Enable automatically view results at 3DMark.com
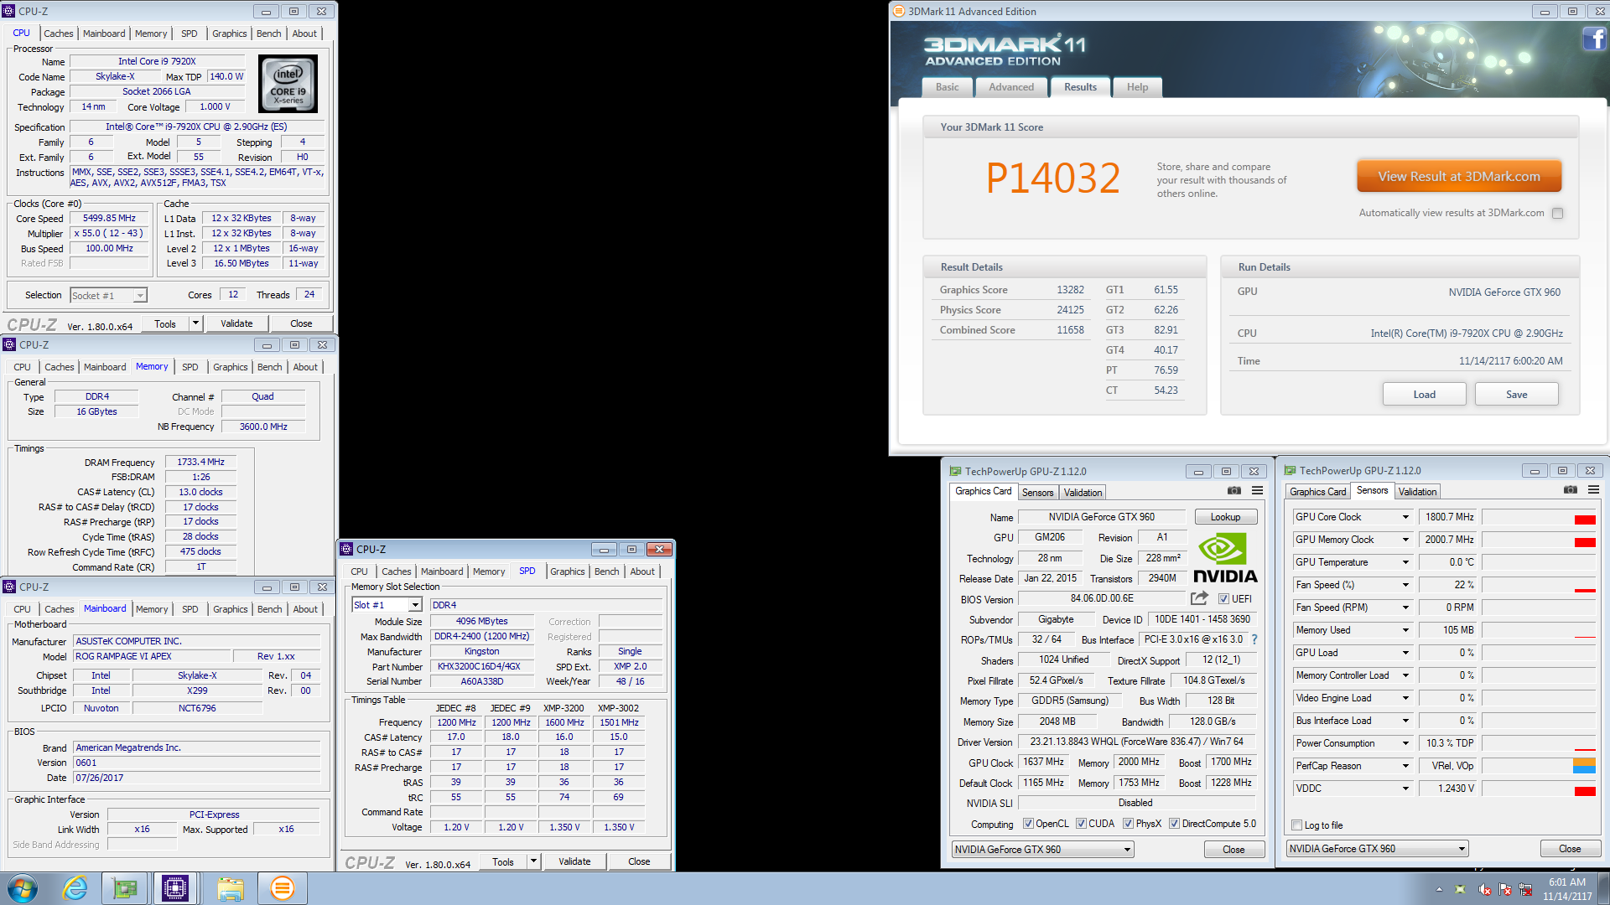The height and width of the screenshot is (905, 1610). coord(1557,213)
